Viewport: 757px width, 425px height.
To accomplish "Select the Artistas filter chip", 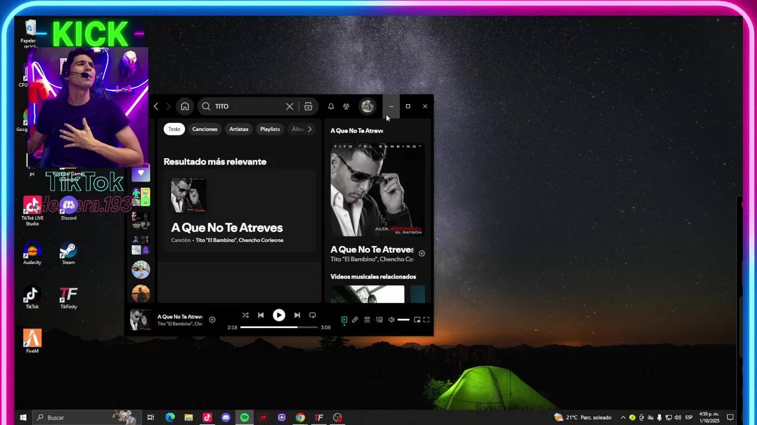I will pos(239,129).
